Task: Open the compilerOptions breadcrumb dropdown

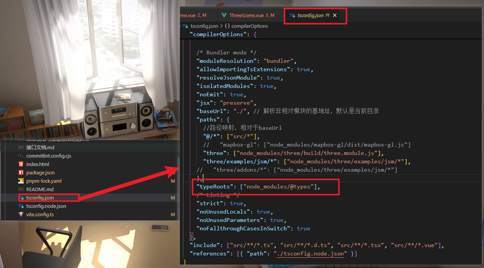Action: [x=250, y=26]
